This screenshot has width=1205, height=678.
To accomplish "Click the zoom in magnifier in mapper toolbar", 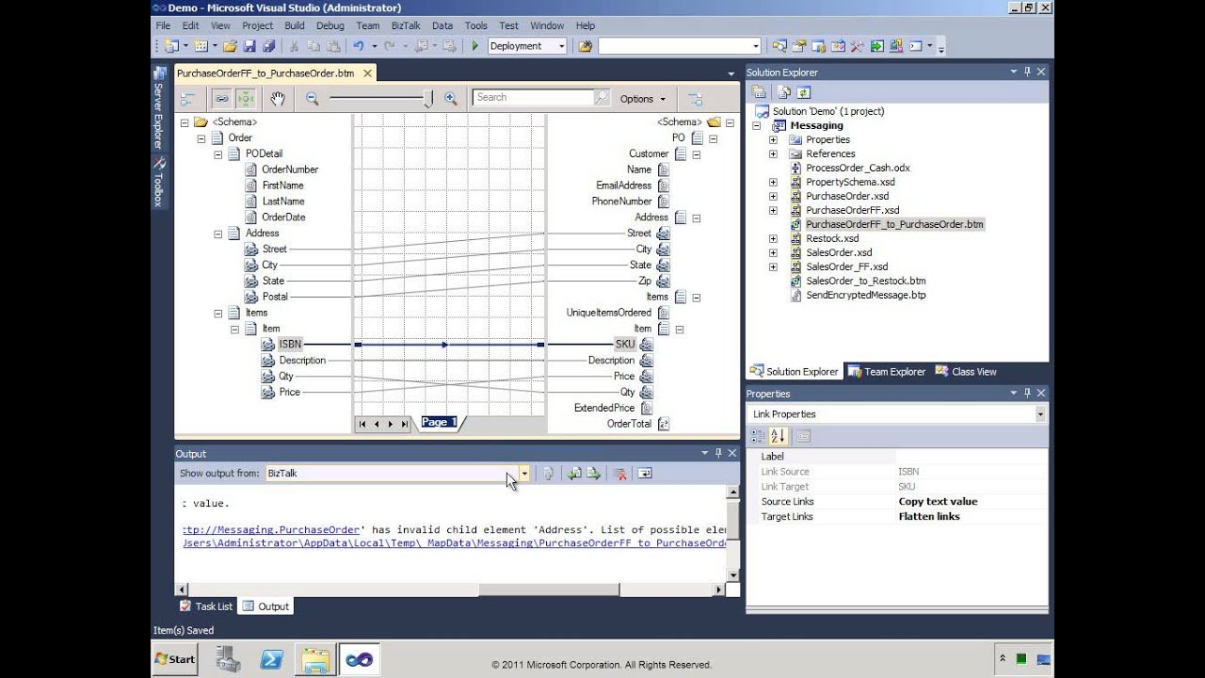I will coord(450,98).
